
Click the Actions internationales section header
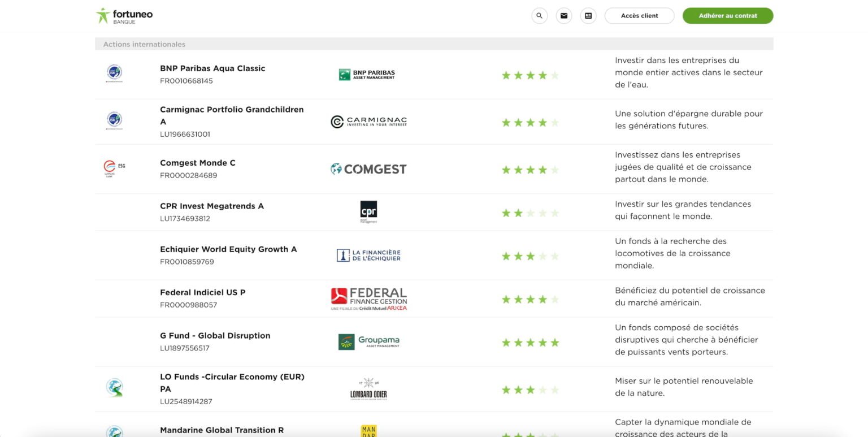click(x=434, y=44)
